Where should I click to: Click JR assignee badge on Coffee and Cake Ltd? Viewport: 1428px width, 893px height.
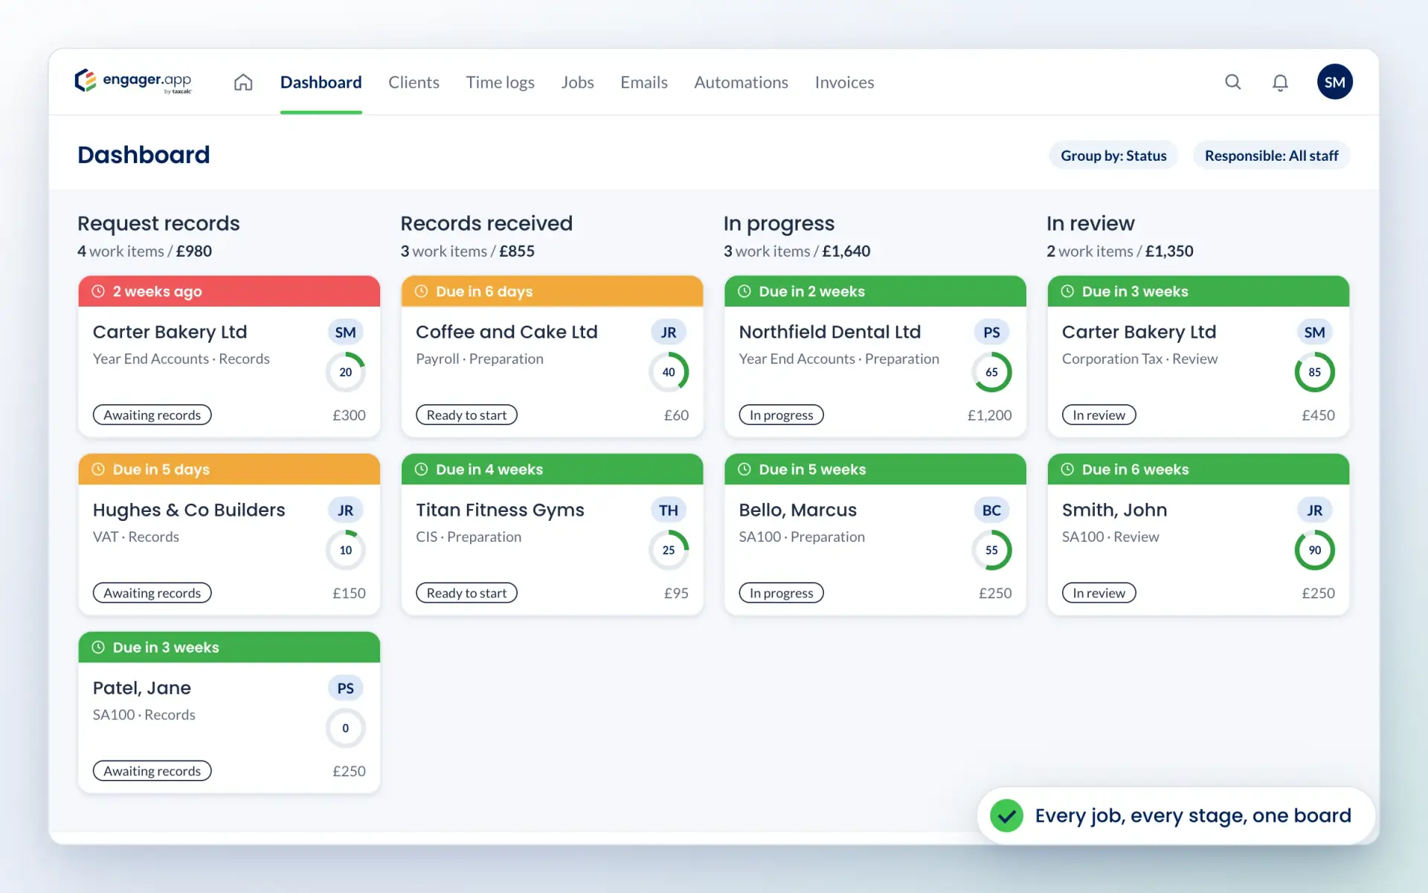669,333
